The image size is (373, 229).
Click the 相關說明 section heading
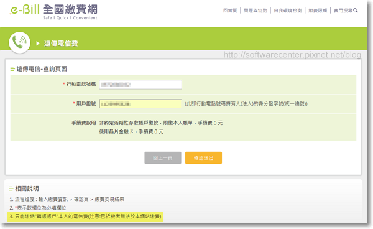pyautogui.click(x=27, y=189)
